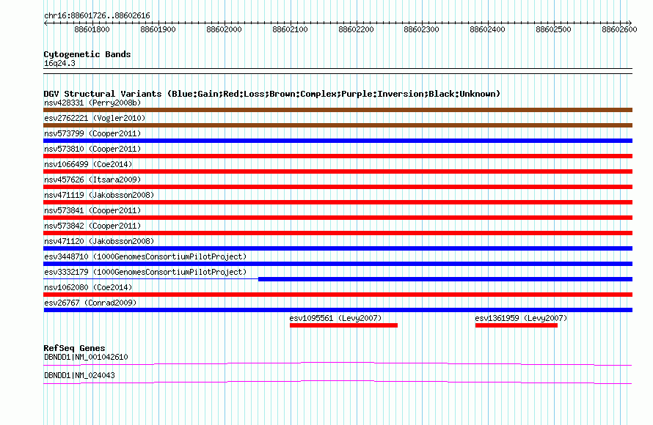
Task: Click the esv2762221 (Vogler2010) label
Action: pyautogui.click(x=95, y=118)
